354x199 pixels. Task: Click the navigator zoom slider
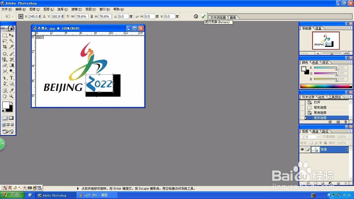(332, 53)
